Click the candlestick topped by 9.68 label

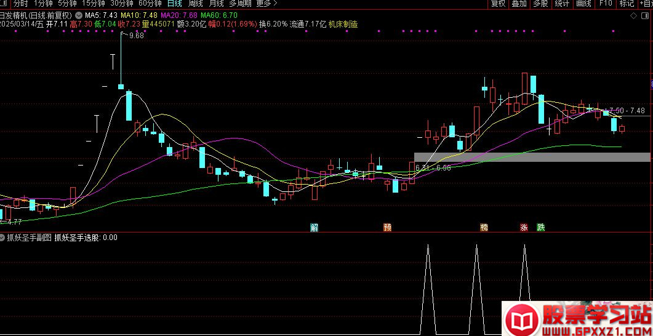tap(121, 62)
